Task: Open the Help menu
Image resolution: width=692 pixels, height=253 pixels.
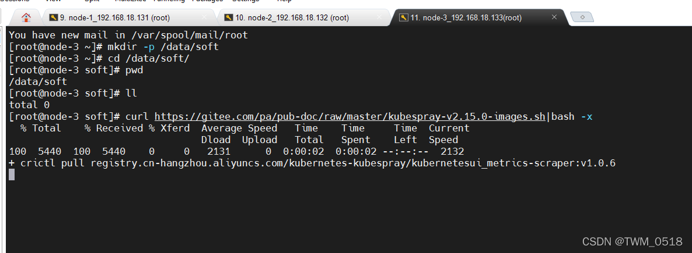Action: point(284,1)
